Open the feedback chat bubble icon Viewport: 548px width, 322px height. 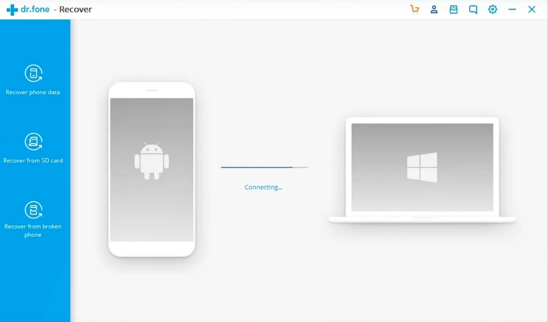click(x=473, y=9)
